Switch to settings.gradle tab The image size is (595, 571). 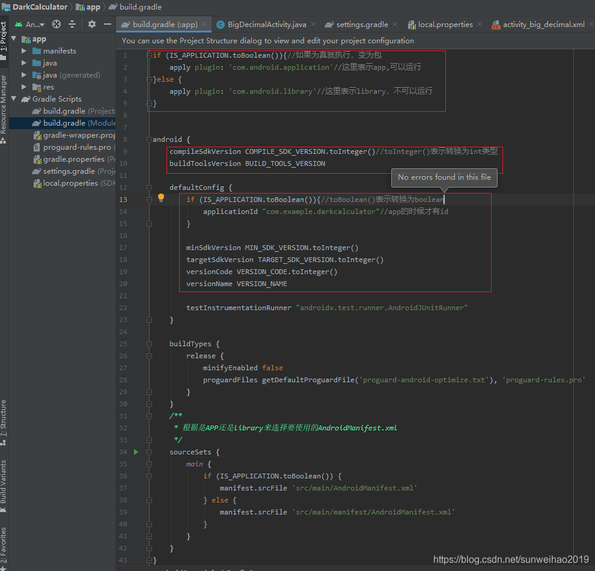click(x=362, y=24)
